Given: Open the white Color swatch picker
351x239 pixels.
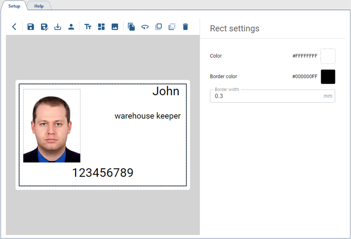Looking at the screenshot, I should (x=328, y=56).
